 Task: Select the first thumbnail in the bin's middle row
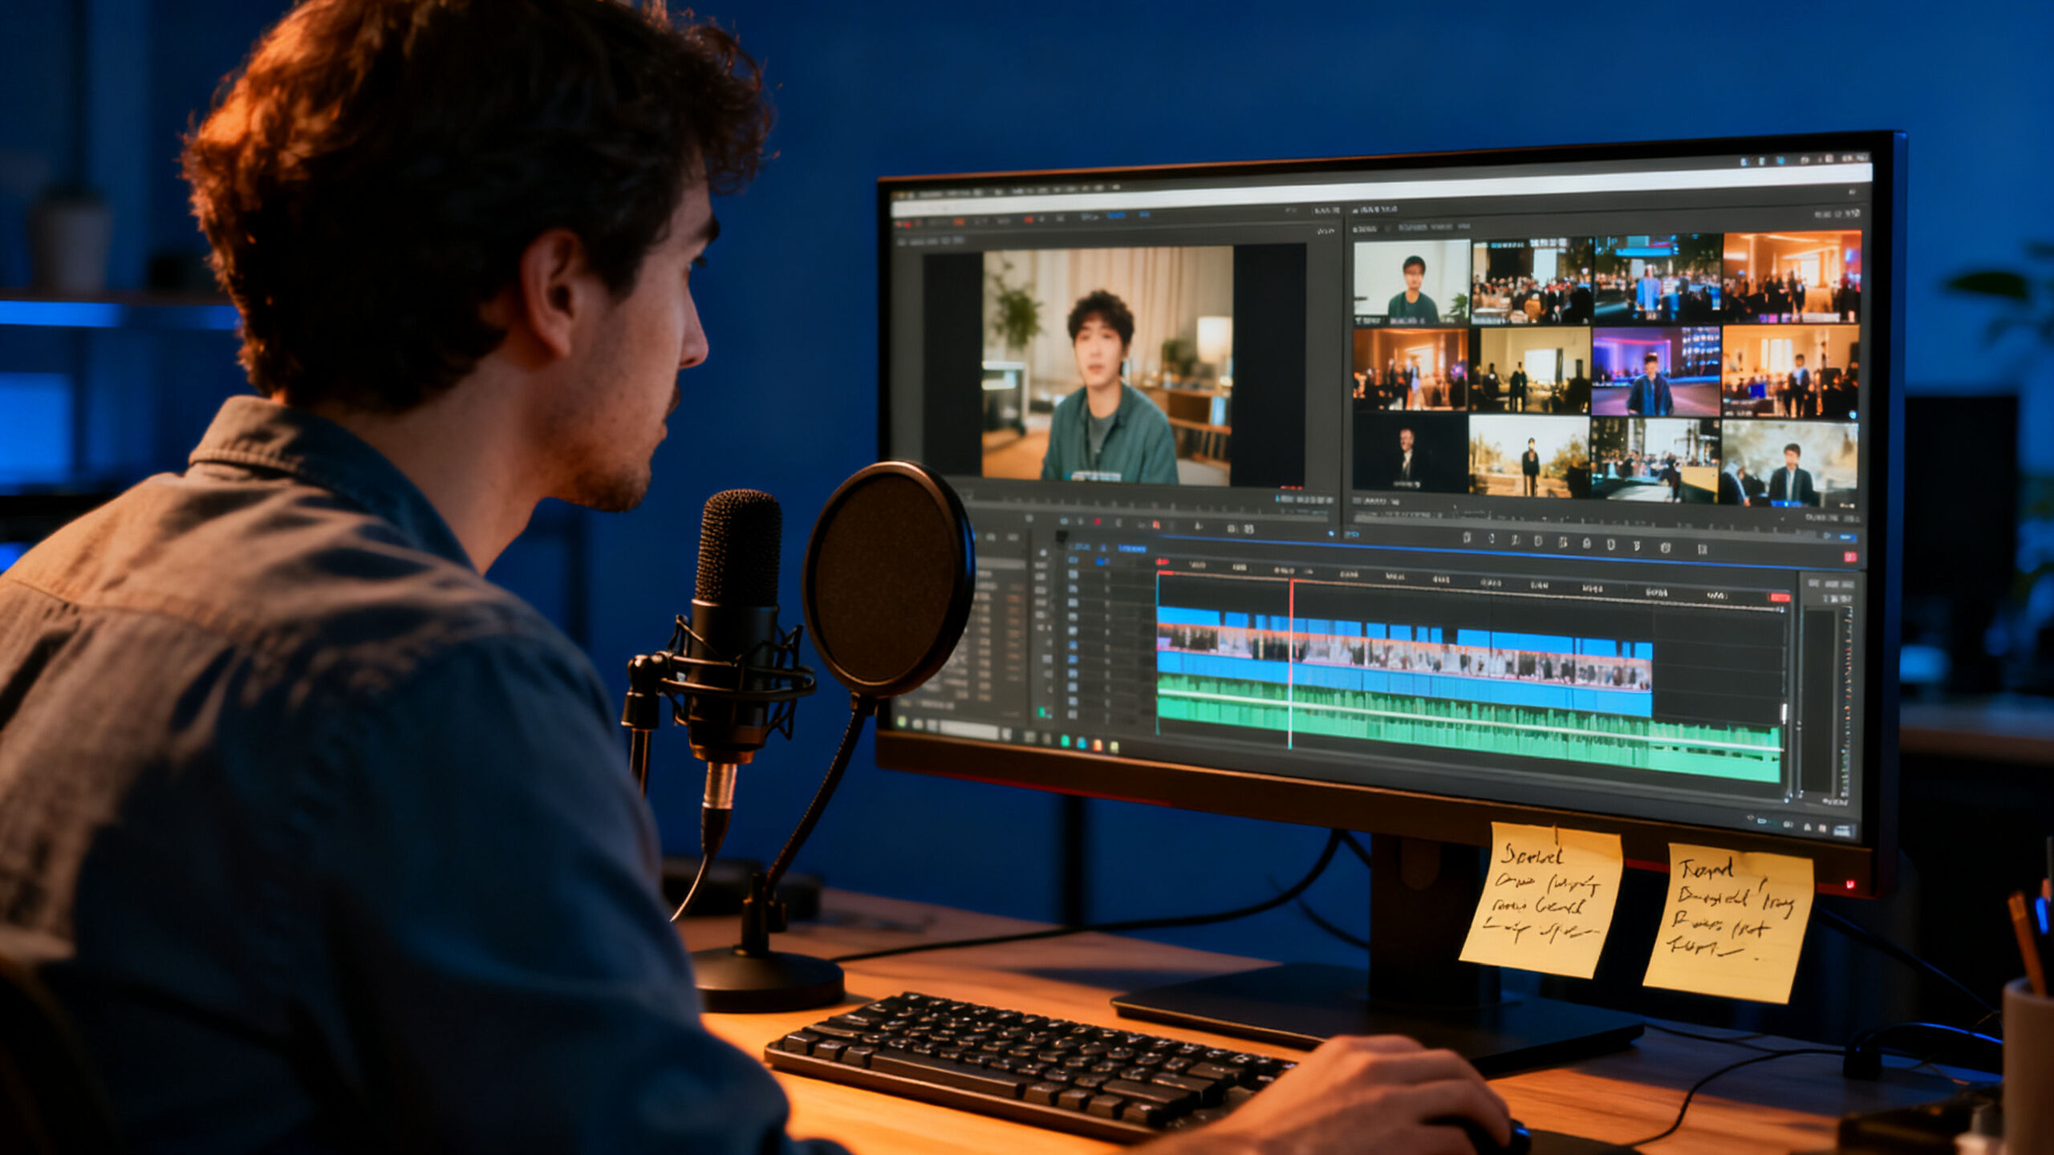1411,370
